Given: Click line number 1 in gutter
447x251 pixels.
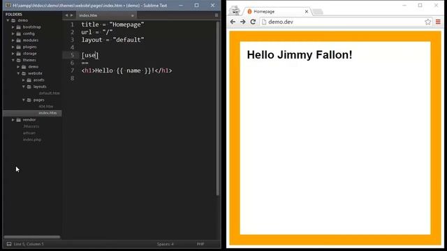Looking at the screenshot, I should (x=72, y=25).
